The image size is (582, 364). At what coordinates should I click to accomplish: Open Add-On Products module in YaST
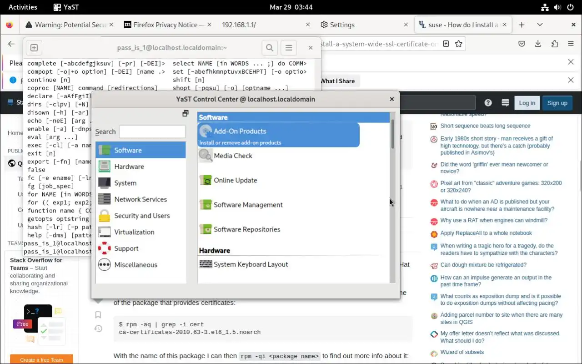[x=278, y=135]
